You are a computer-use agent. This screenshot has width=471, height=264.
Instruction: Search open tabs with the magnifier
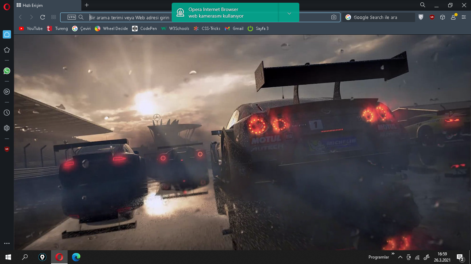pos(423,5)
